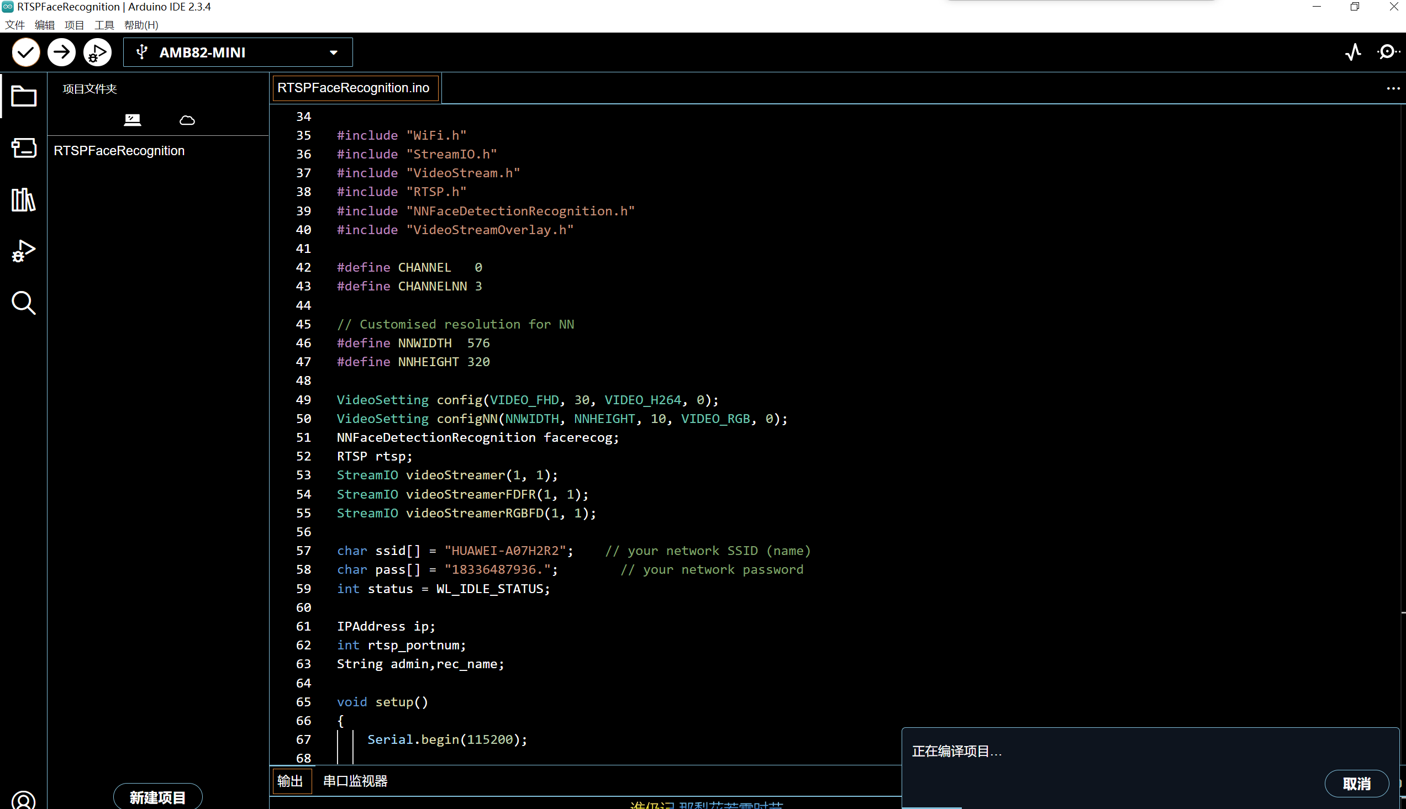This screenshot has height=809, width=1406.
Task: Click the NNWIDTH 576 define
Action: point(413,343)
